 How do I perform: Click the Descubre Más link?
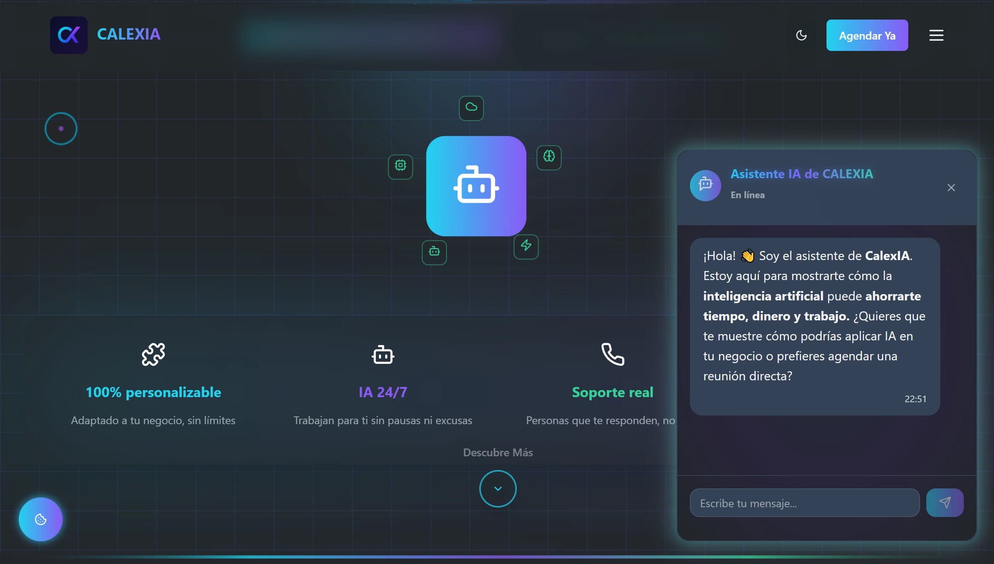click(x=498, y=452)
